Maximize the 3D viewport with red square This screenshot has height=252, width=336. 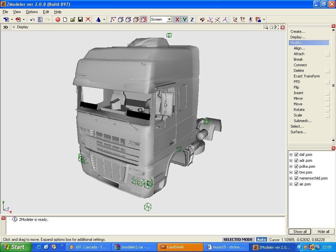coord(283,27)
